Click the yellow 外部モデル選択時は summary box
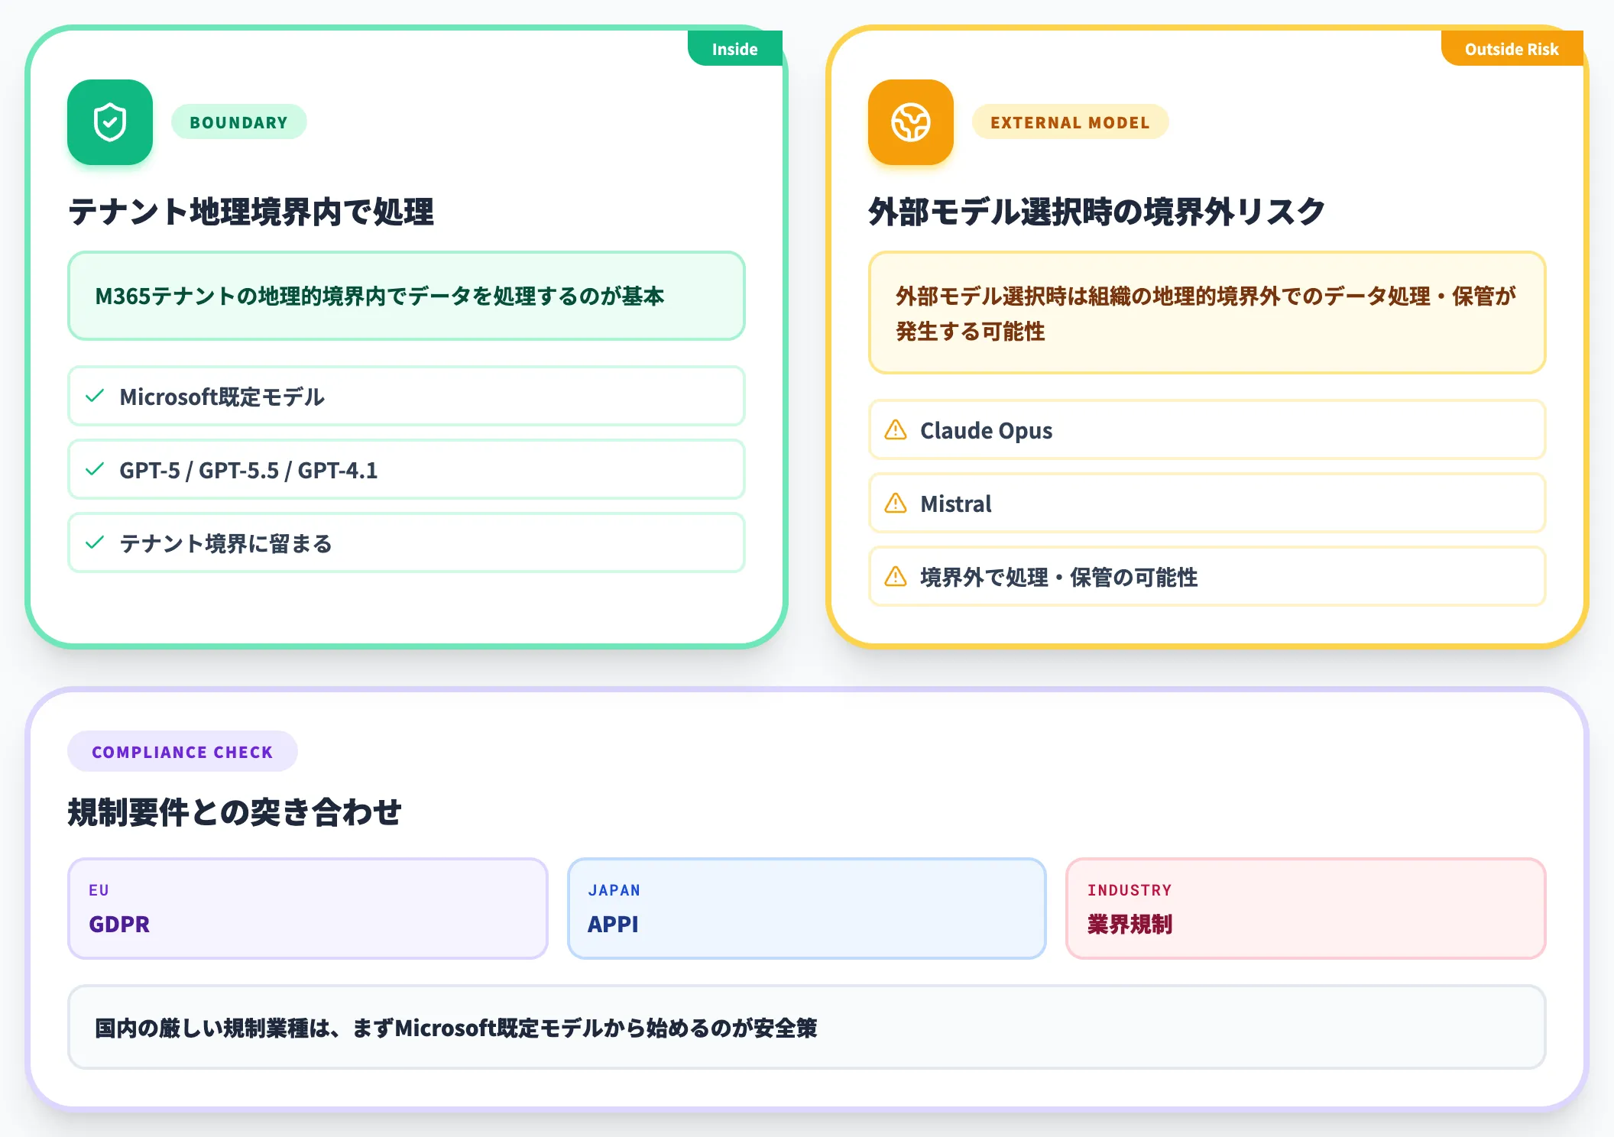 click(1207, 313)
